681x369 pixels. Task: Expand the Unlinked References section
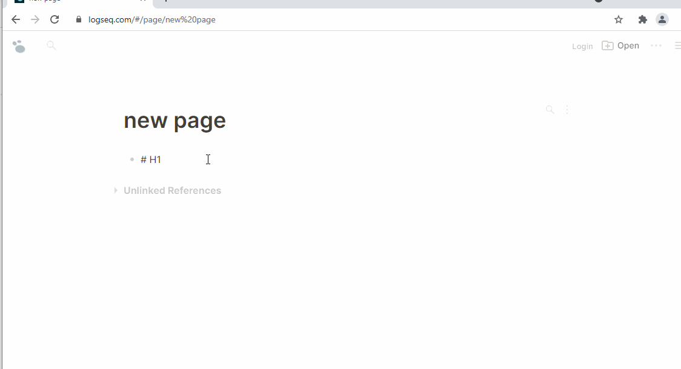pos(172,190)
